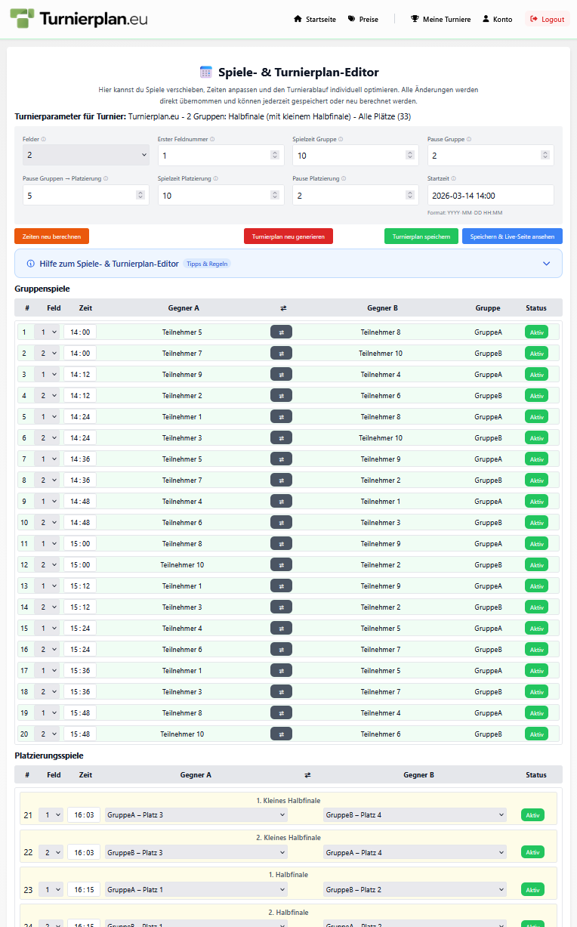Open Meine Turniere in navigation
577x927 pixels.
click(440, 19)
